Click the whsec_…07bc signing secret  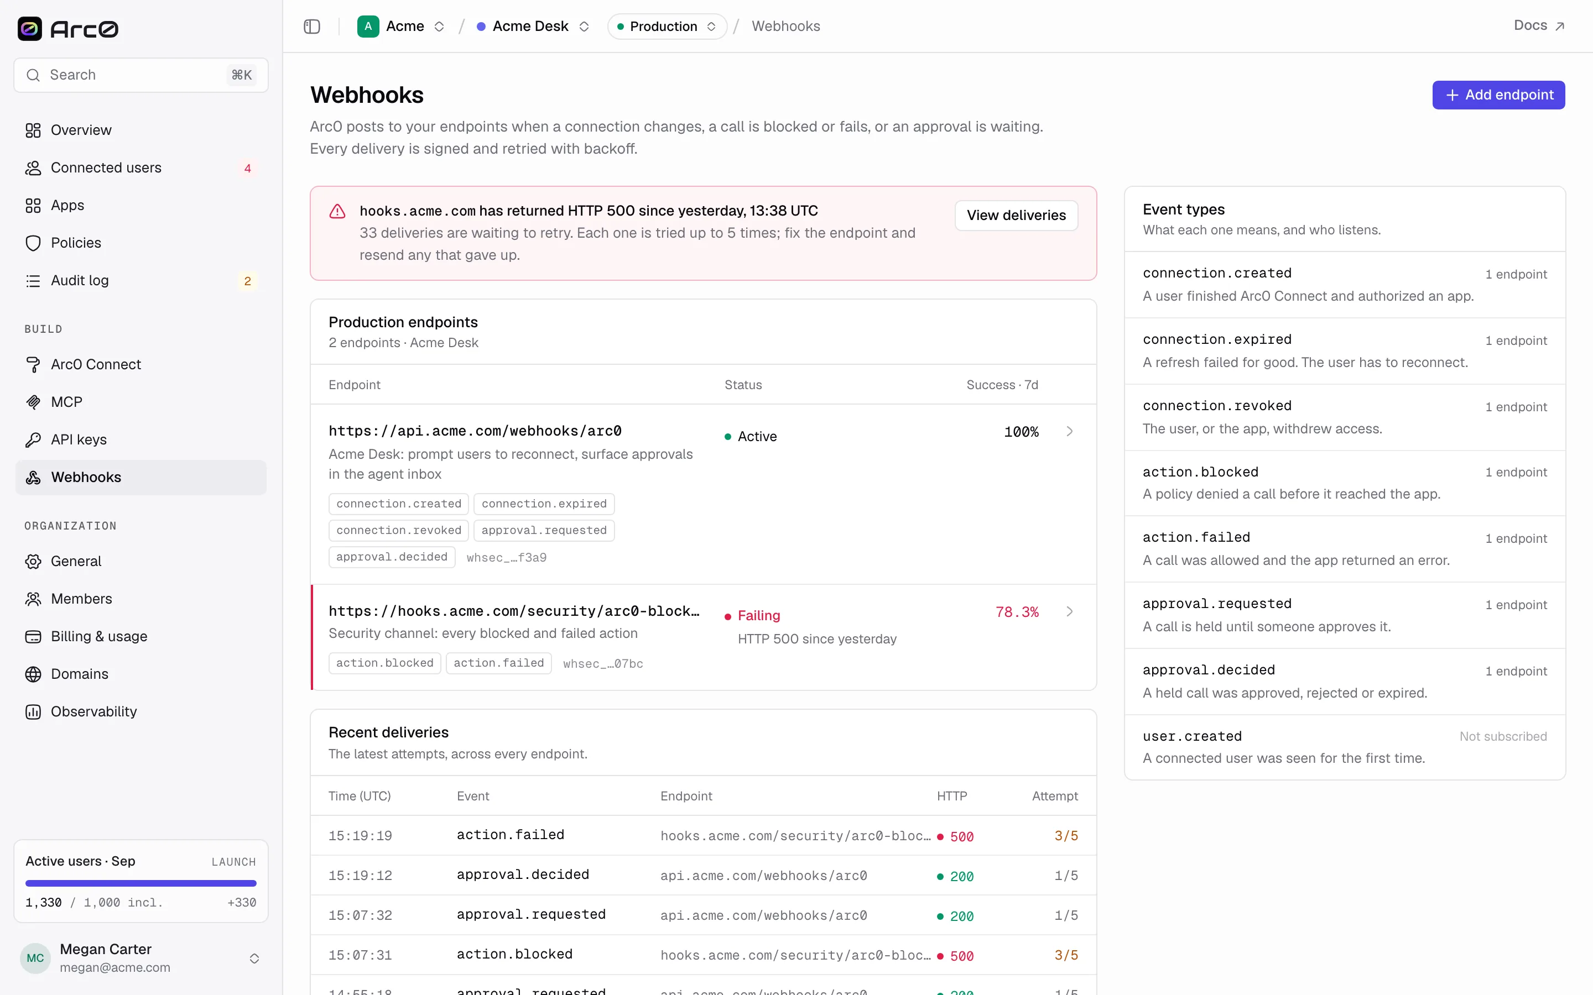(x=603, y=664)
